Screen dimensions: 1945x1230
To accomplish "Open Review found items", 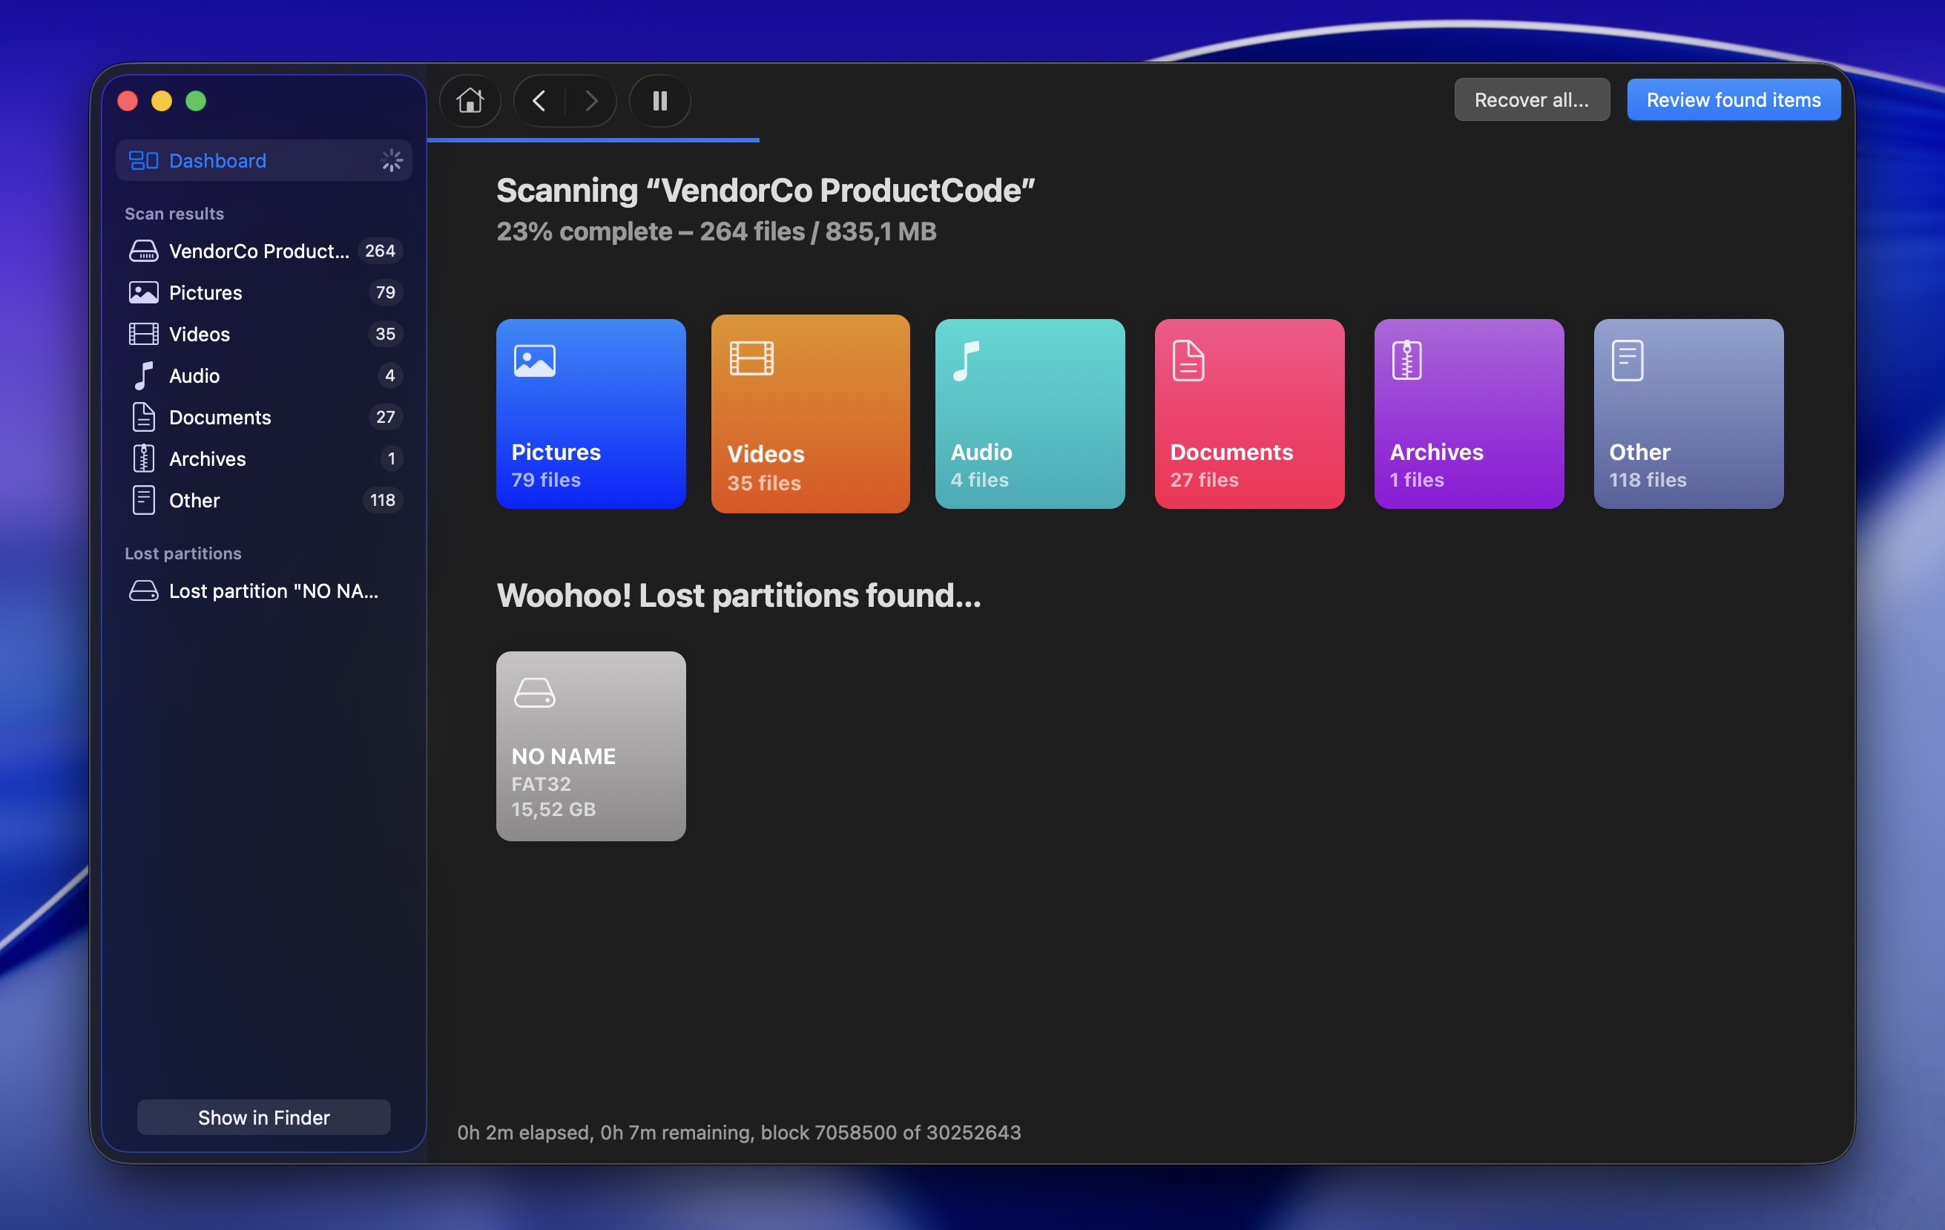I will click(1734, 99).
